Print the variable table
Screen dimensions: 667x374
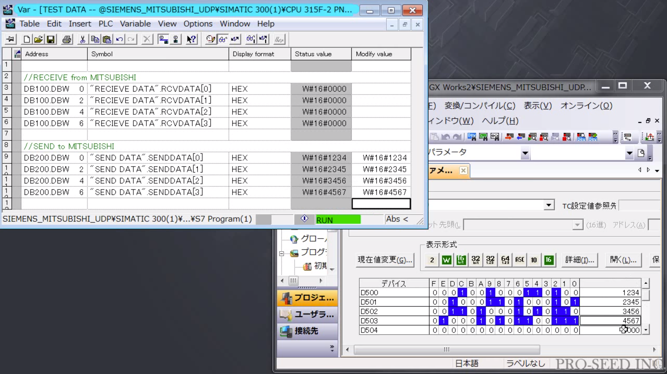click(67, 39)
